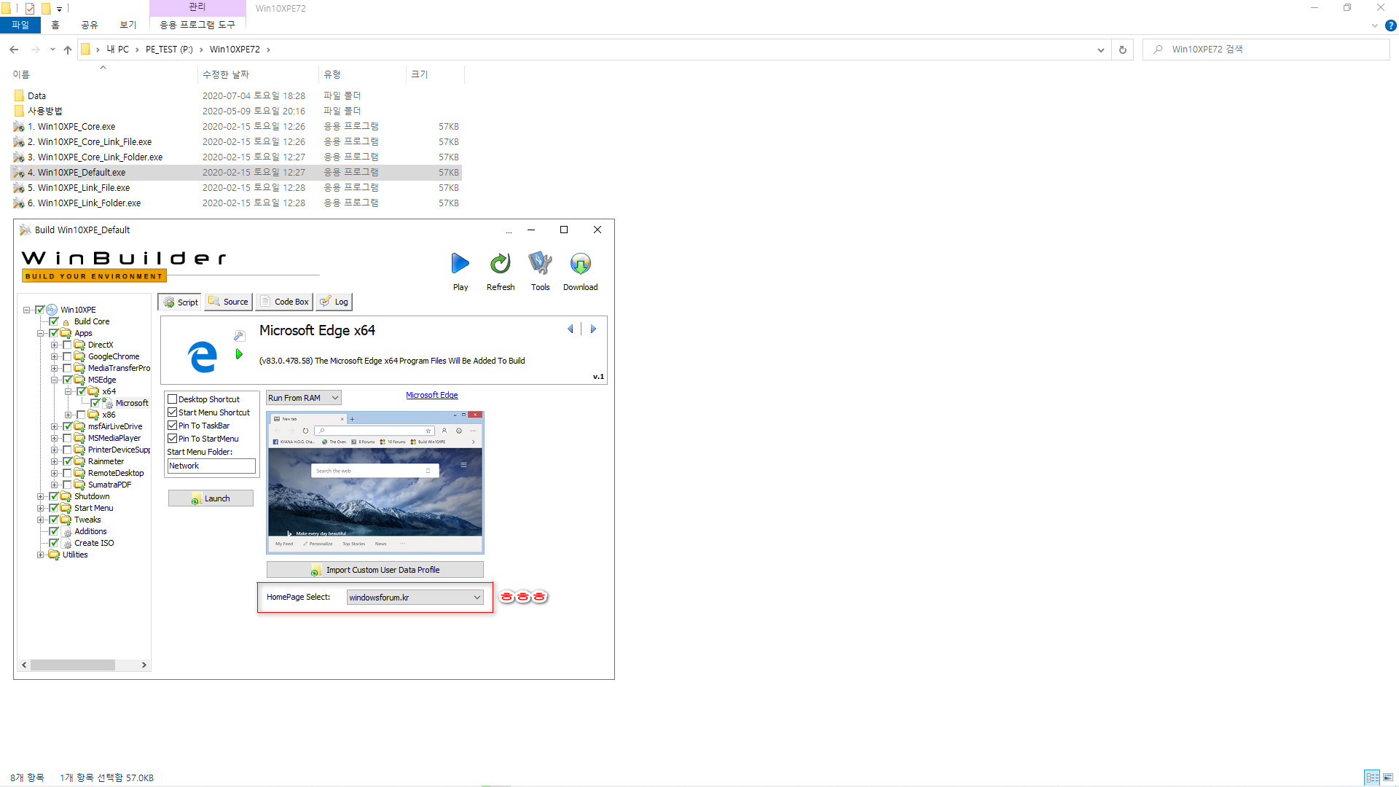Click the large Microsoft Edge logo

point(203,356)
